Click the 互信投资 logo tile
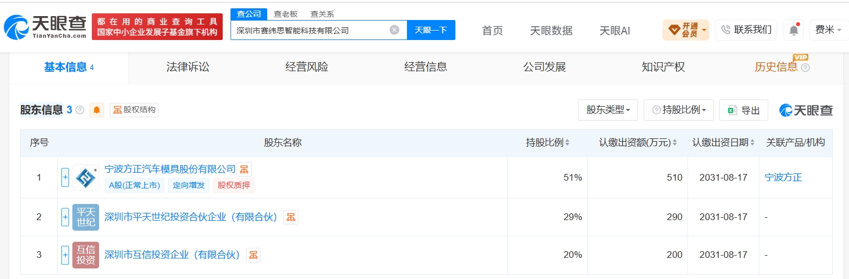The image size is (849, 279). coord(86,255)
